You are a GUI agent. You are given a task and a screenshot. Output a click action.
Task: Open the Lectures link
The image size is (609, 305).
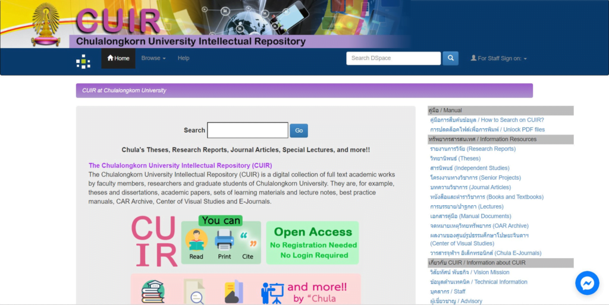pyautogui.click(x=466, y=207)
